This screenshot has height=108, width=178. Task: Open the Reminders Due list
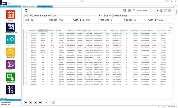click(x=11, y=77)
